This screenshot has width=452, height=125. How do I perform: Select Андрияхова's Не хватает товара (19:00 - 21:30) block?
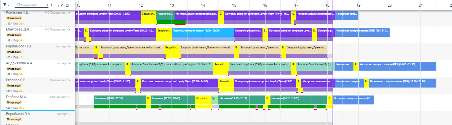click(397, 66)
